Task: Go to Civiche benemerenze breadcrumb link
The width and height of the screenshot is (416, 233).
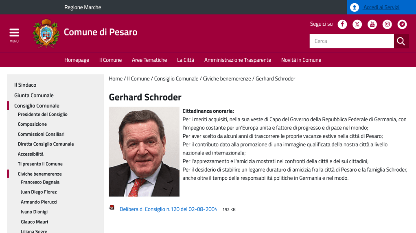Action: 227,78
